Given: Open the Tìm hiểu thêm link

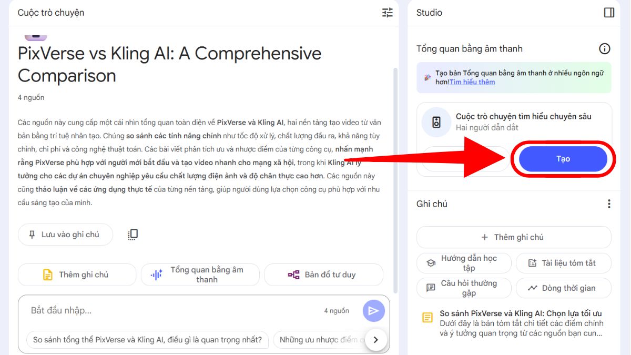Looking at the screenshot, I should (472, 82).
